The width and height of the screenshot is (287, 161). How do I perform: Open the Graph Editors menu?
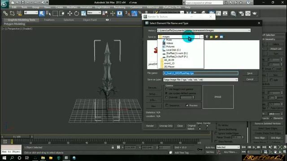[x=102, y=7]
